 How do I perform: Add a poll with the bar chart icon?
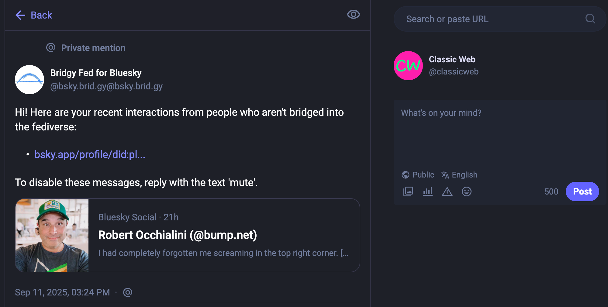[427, 191]
